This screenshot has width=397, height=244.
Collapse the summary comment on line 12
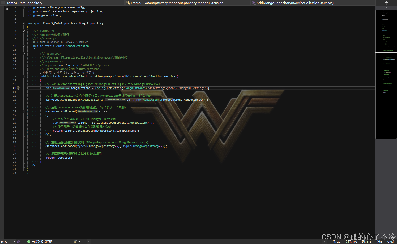tap(24, 54)
